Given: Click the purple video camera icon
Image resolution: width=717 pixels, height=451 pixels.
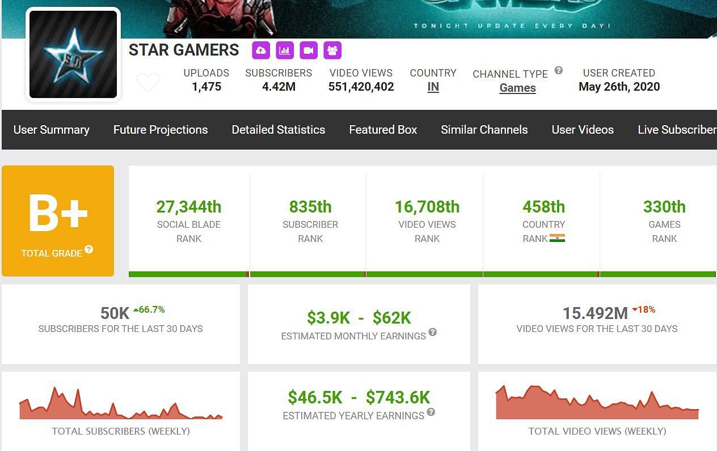Looking at the screenshot, I should (309, 50).
